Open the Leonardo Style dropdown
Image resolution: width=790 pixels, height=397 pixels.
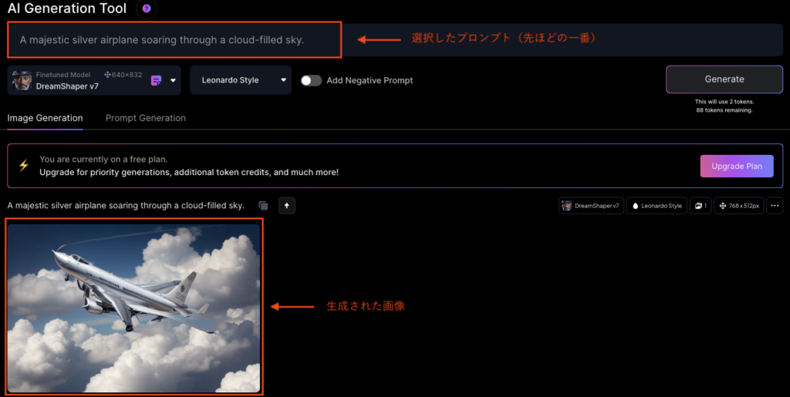coord(241,80)
